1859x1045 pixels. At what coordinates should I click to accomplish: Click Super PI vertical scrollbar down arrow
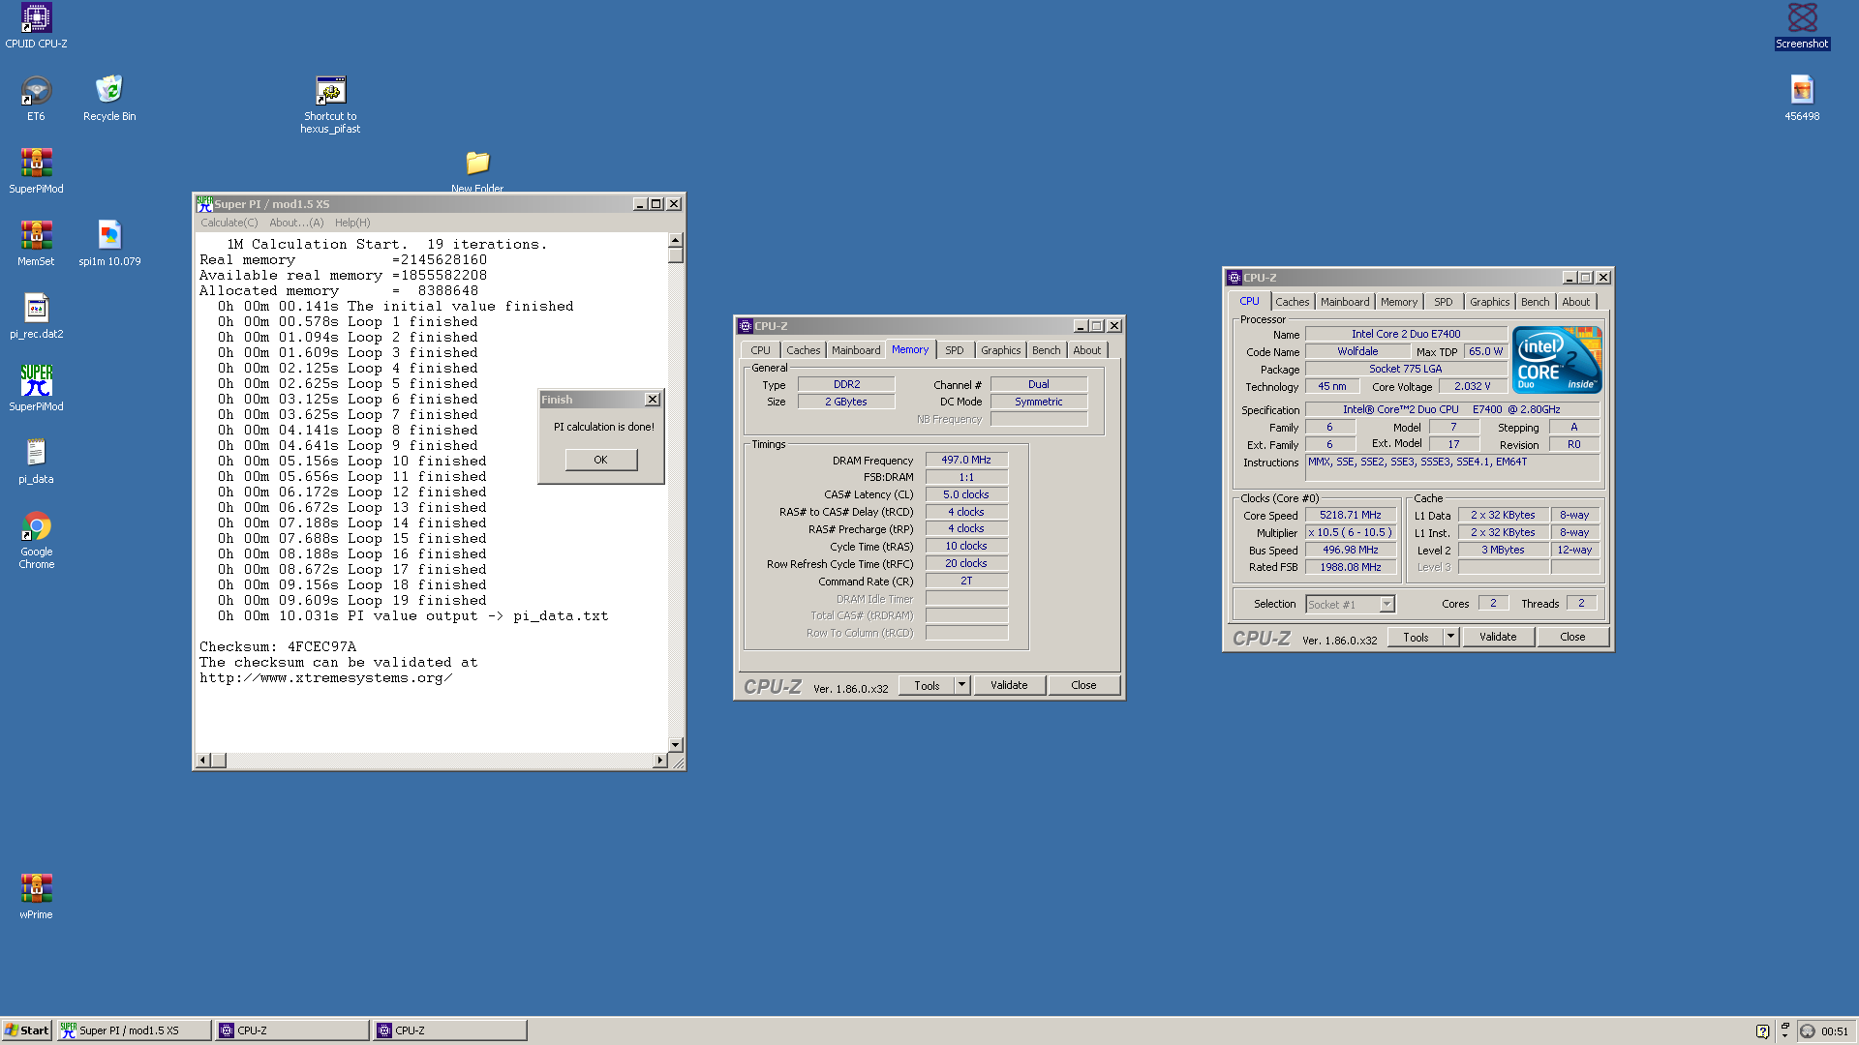pos(676,745)
